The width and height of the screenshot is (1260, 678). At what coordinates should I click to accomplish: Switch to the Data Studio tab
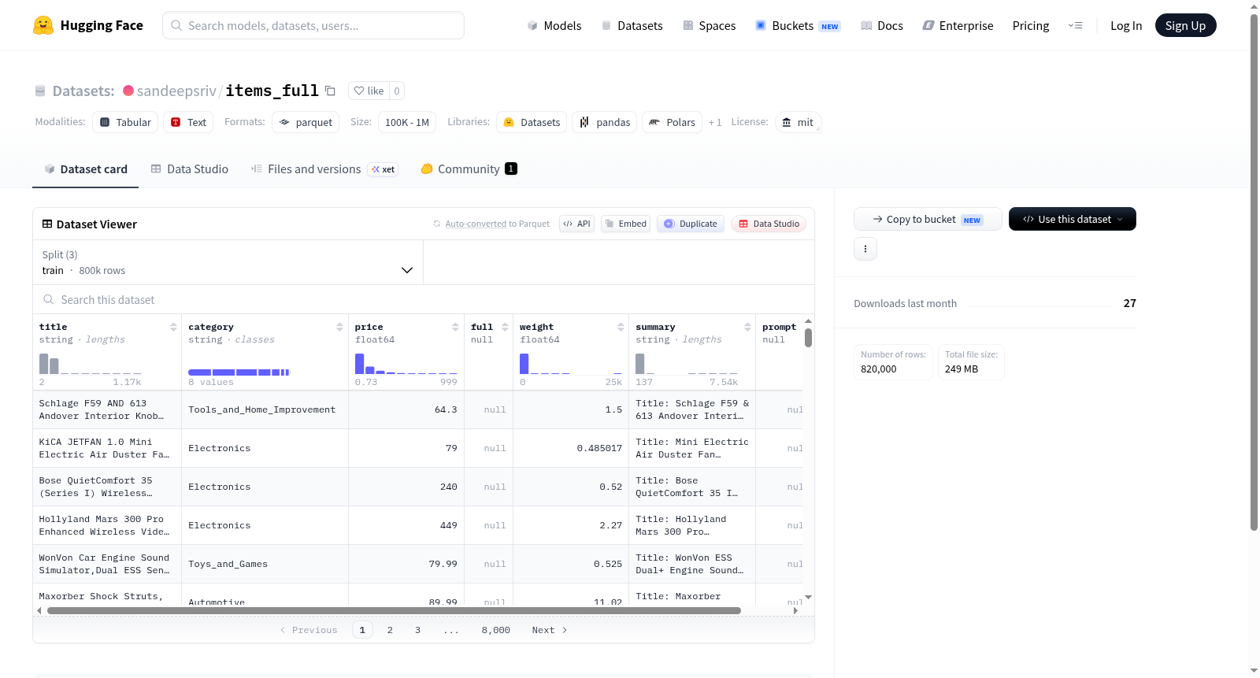[190, 169]
